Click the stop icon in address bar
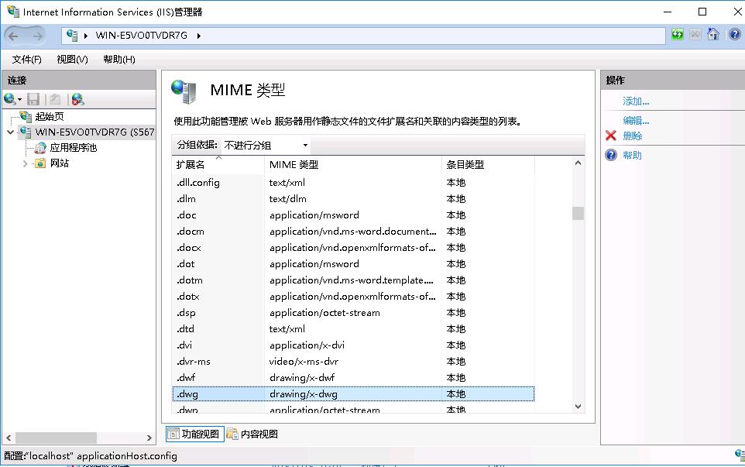Screen dimensions: 745x467 point(695,34)
